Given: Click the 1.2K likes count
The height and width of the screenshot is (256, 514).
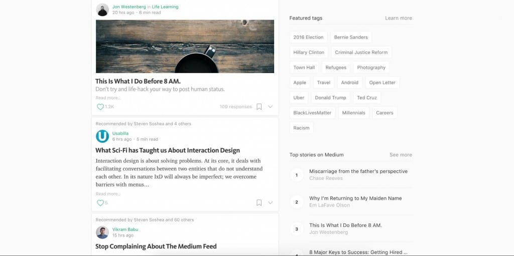Looking at the screenshot, I should pos(109,107).
